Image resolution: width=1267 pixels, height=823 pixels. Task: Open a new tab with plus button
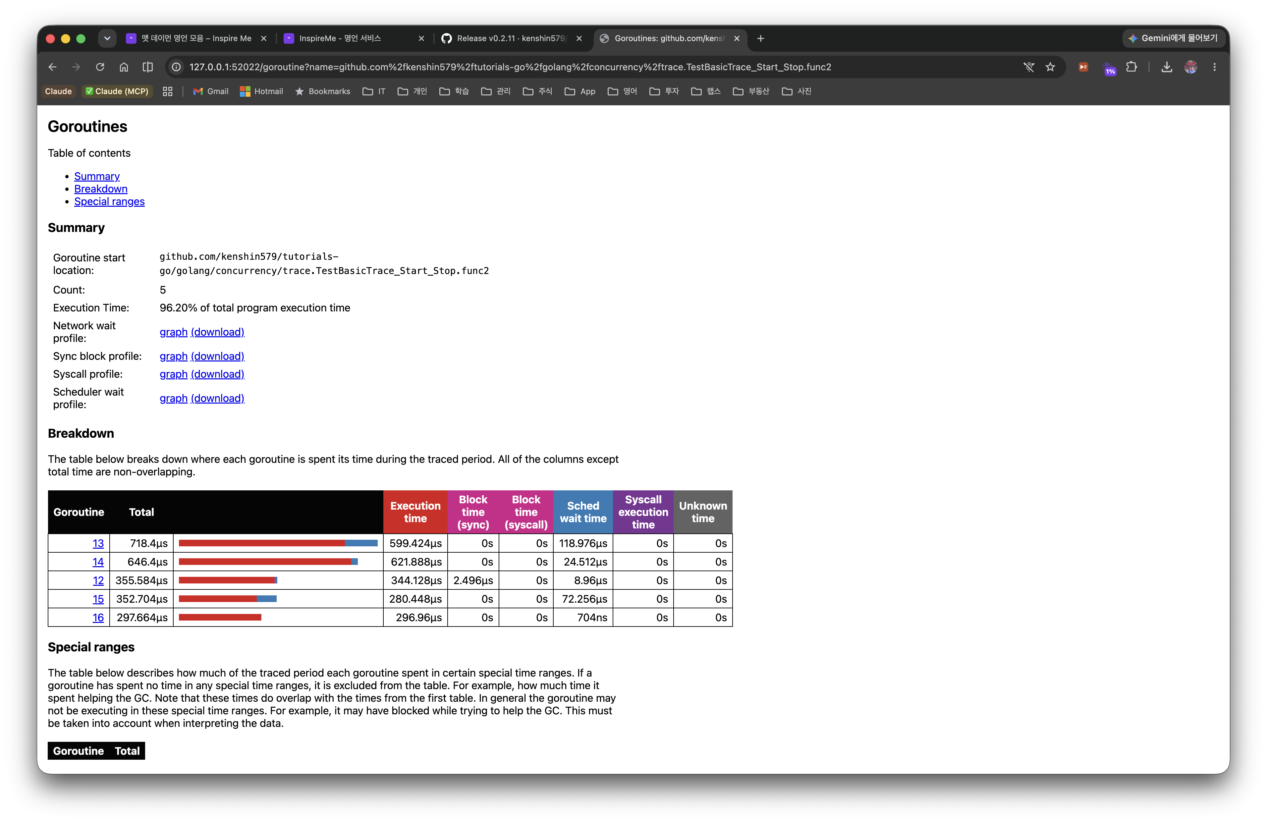pyautogui.click(x=761, y=38)
